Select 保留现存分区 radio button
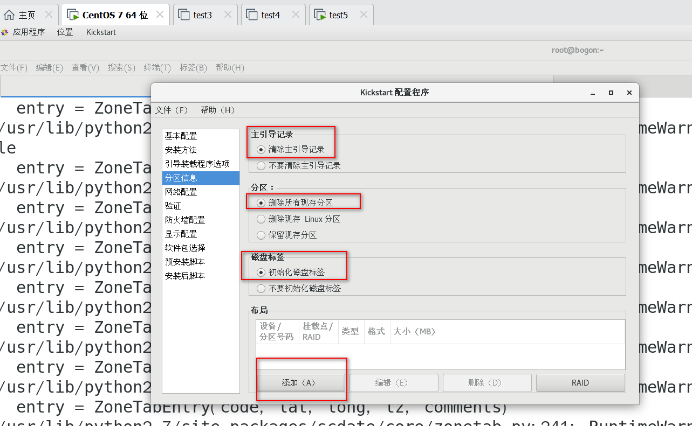The height and width of the screenshot is (426, 692). (x=287, y=235)
